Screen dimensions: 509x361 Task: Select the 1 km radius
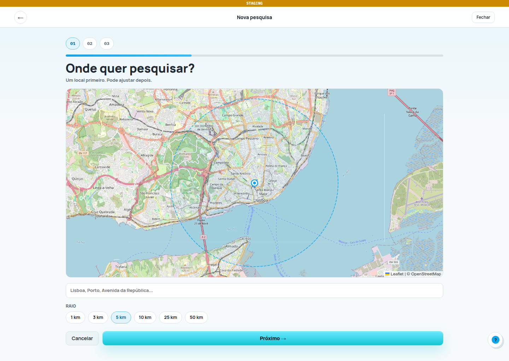75,317
